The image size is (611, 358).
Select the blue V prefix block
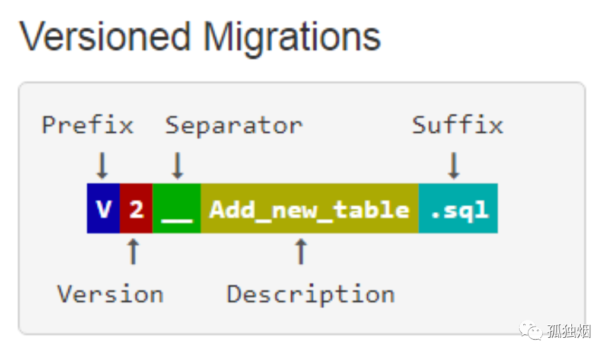103,209
